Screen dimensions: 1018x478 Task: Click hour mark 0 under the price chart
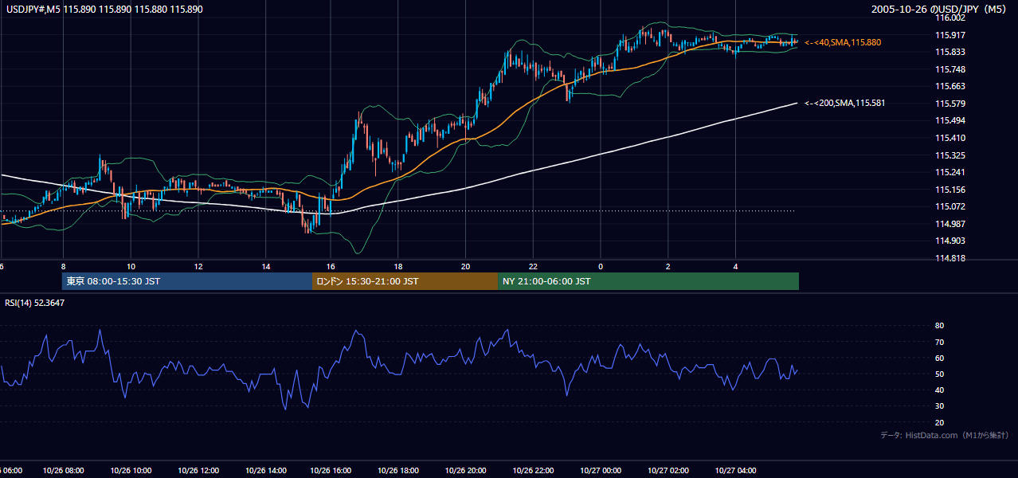[601, 267]
